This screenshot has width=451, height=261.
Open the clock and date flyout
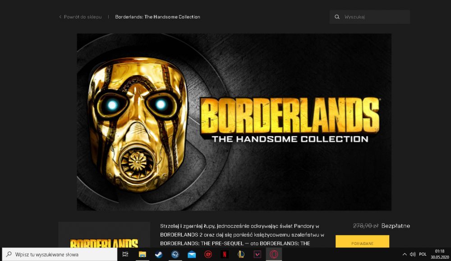tap(438, 254)
